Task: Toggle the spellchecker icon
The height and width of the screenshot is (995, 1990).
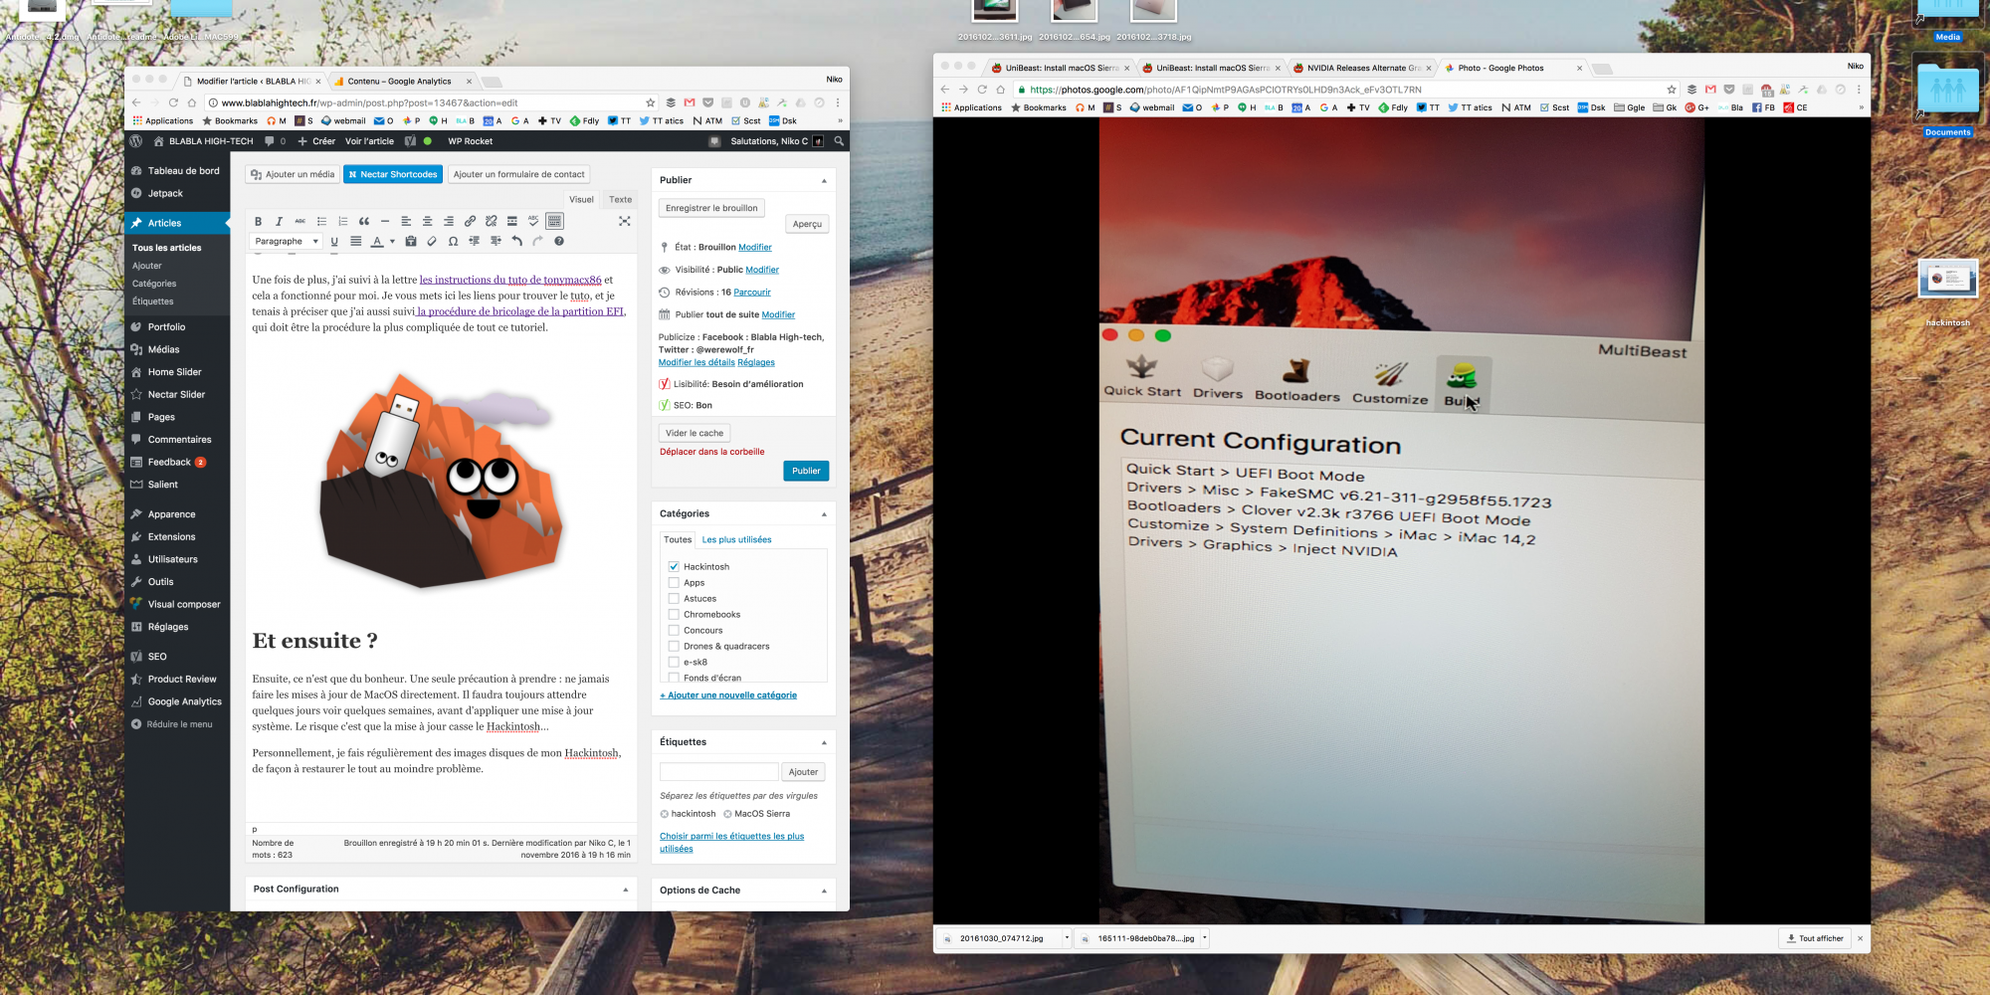Action: click(x=533, y=221)
